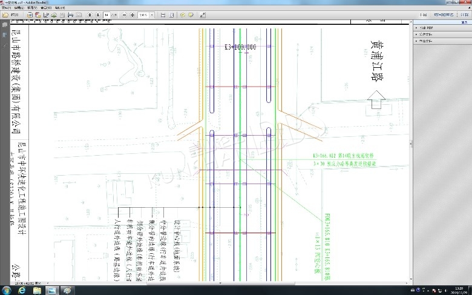Open Internet Explorer from the taskbar
Viewport: 472px width, 295px height.
[x=22, y=290]
